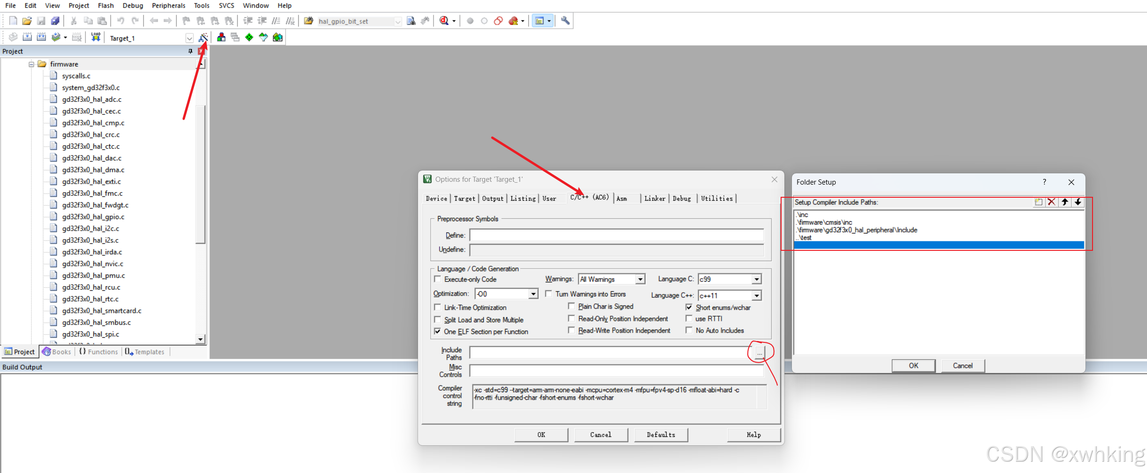Click the Save All icon
This screenshot has width=1147, height=473.
point(55,21)
